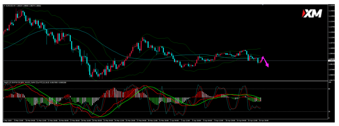
Task: Click the 1.12040 price scale label
Action: coord(331,32)
